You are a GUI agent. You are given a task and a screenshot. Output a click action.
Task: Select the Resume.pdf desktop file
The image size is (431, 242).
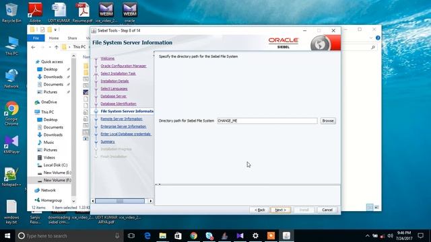(x=82, y=13)
